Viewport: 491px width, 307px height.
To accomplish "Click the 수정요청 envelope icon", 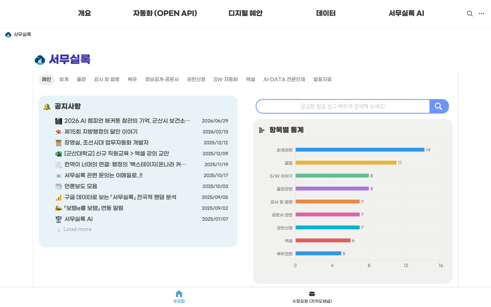I will pos(312,294).
